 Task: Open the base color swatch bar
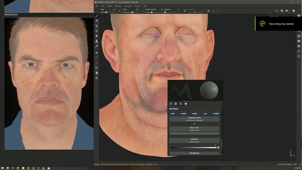[x=194, y=133]
